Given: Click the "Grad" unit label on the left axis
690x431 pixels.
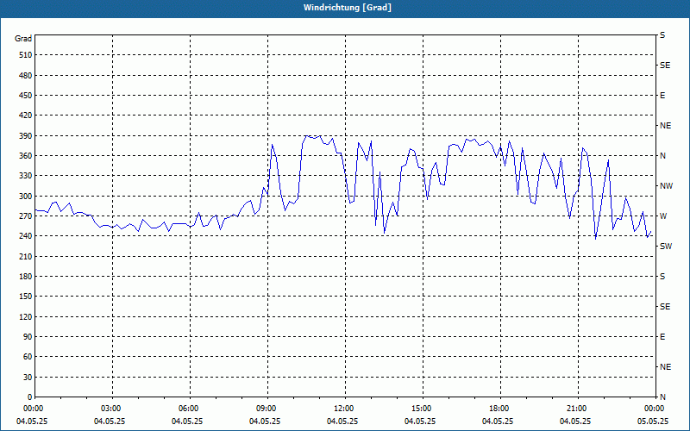Looking at the screenshot, I should [23, 39].
